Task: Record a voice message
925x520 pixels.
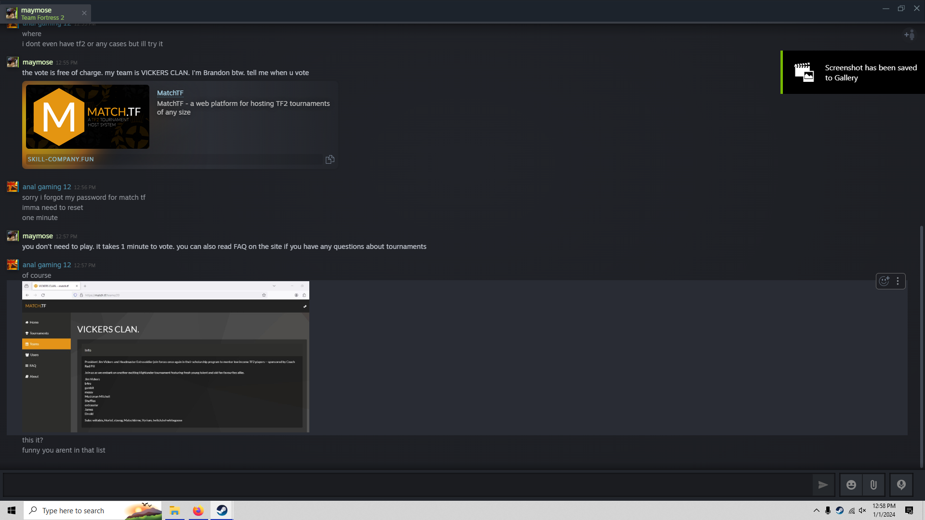Action: coord(901,485)
